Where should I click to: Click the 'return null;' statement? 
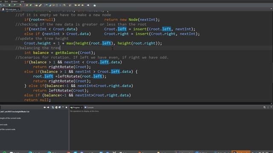[x=38, y=100]
